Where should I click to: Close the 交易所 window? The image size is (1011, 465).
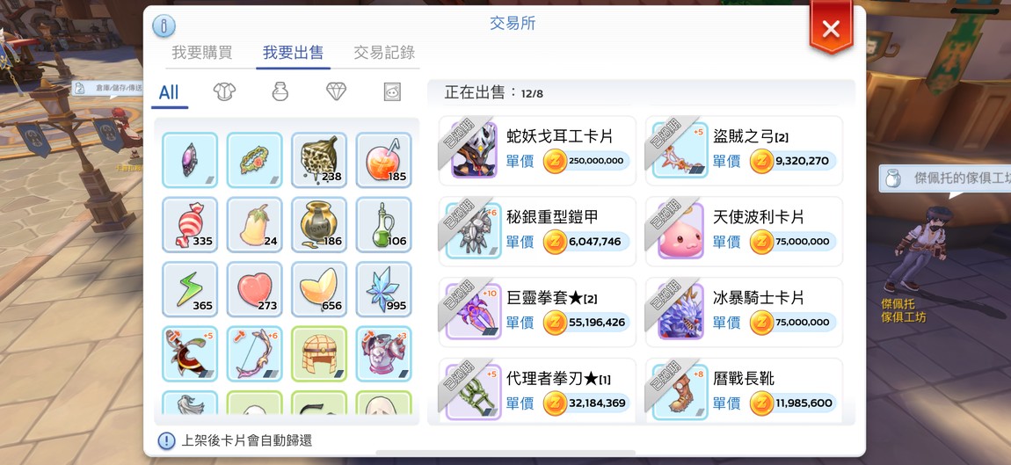tap(831, 28)
